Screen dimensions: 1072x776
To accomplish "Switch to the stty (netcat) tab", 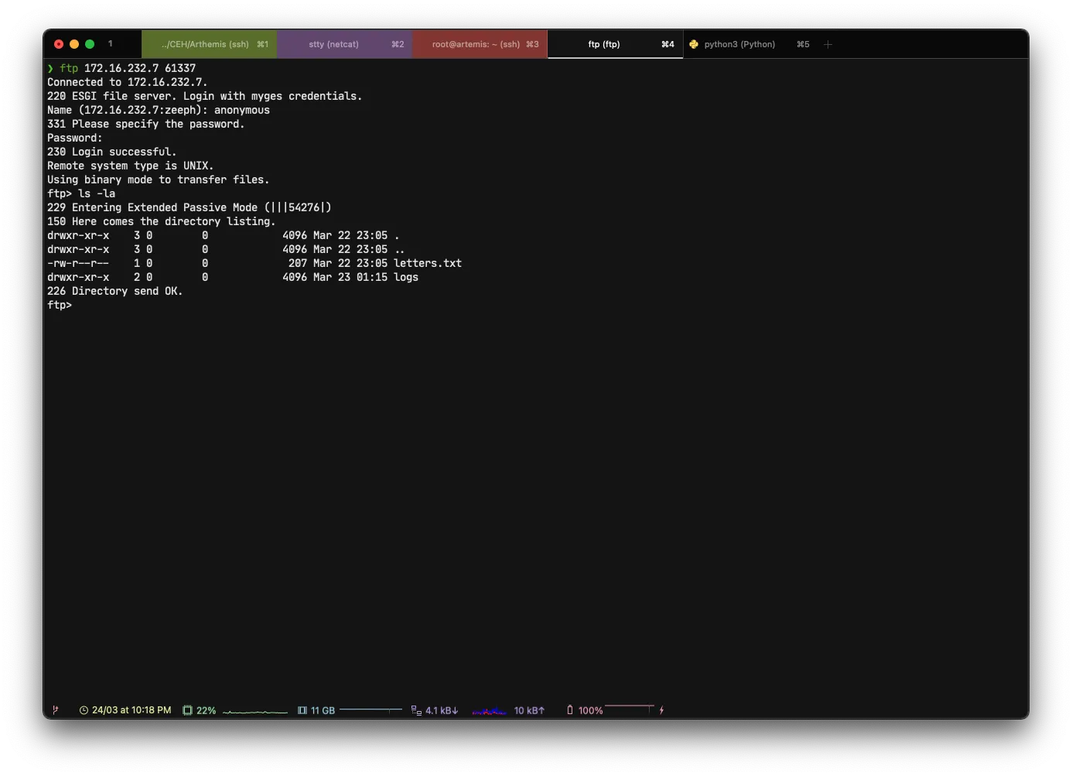I will pyautogui.click(x=344, y=44).
